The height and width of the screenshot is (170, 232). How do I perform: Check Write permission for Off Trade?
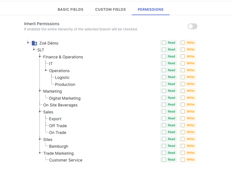tap(183, 125)
